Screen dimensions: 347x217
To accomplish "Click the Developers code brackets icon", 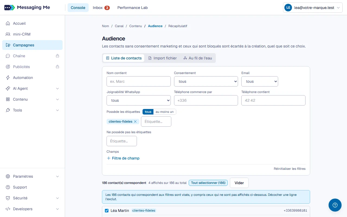I will coord(8,209).
